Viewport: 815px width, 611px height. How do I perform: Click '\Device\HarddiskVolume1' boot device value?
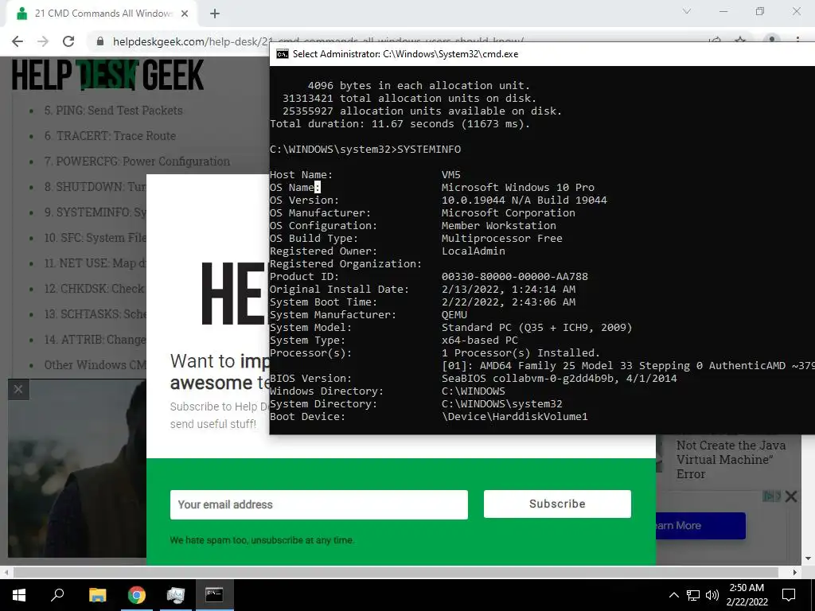[x=515, y=417]
